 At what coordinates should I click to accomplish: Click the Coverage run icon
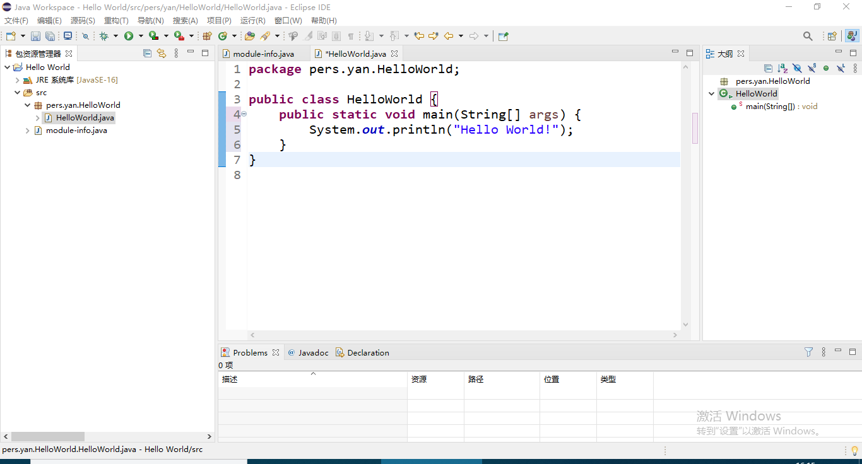[x=153, y=37]
